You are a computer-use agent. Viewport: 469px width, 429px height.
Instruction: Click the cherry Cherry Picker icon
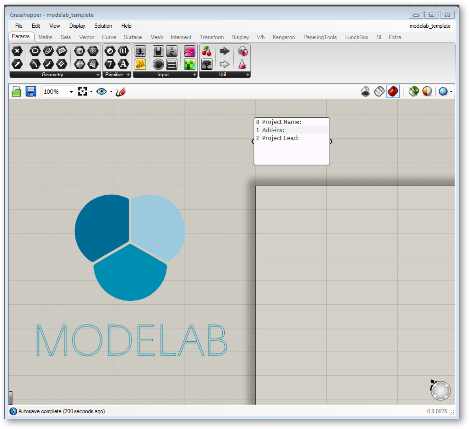[x=206, y=51]
